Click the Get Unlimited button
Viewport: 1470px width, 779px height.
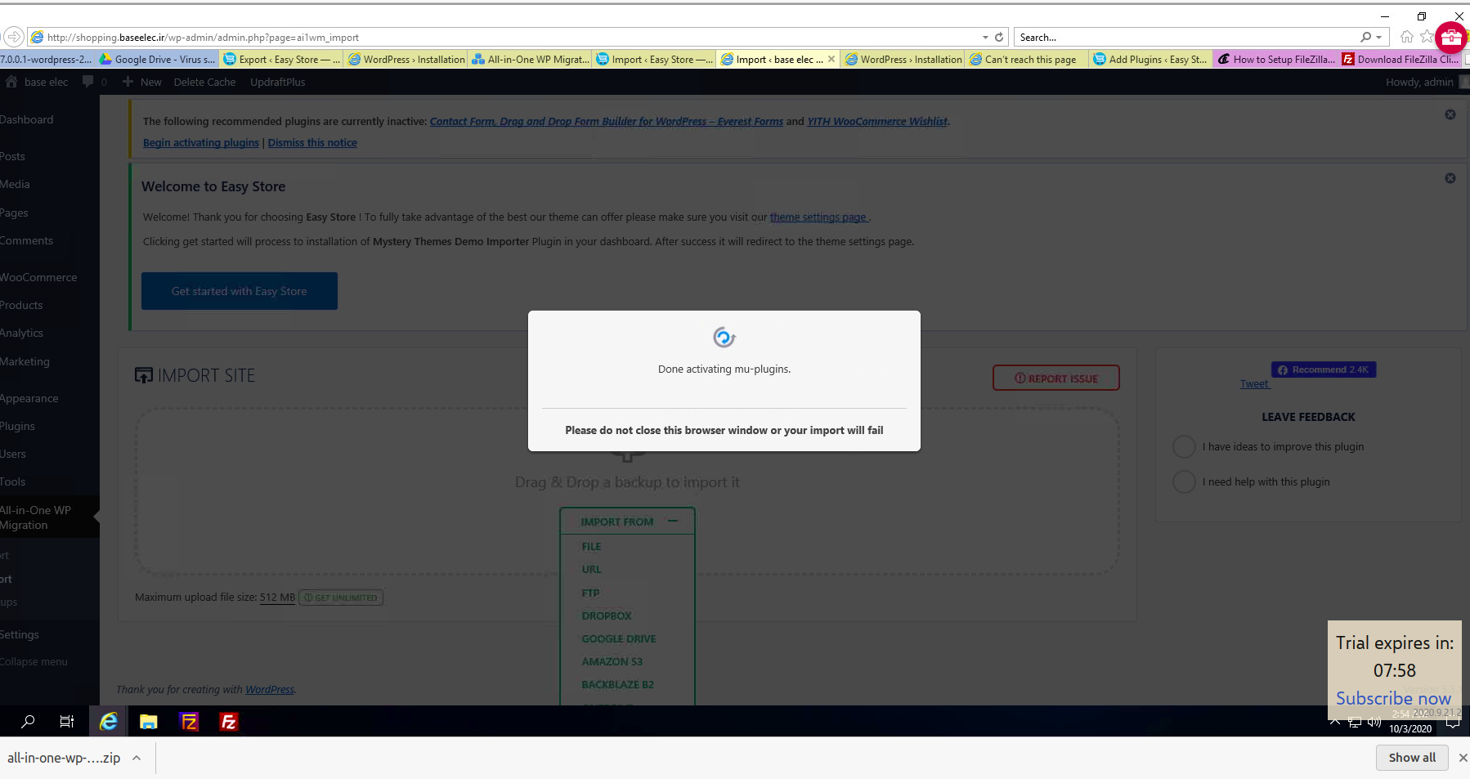coord(341,598)
